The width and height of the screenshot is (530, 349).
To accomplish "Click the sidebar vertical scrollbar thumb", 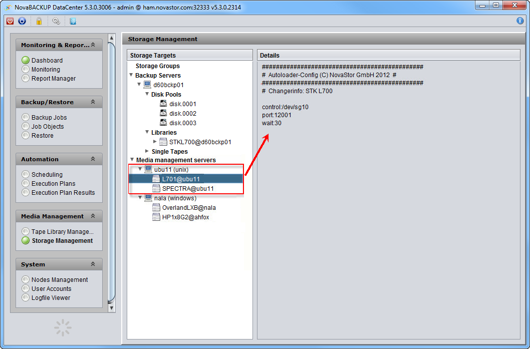I will click(111, 172).
